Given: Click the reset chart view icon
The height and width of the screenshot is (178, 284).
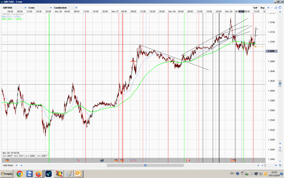Looking at the screenshot, I should coord(280,165).
